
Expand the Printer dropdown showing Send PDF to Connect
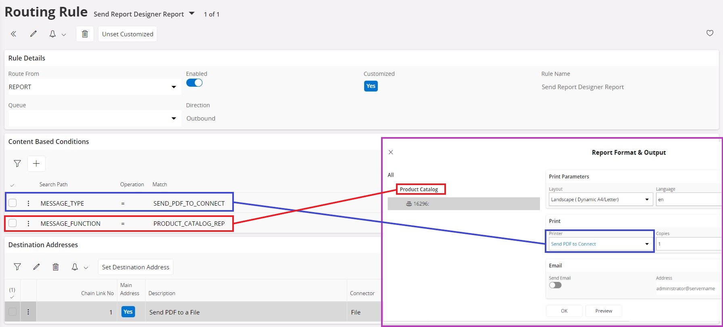[647, 244]
